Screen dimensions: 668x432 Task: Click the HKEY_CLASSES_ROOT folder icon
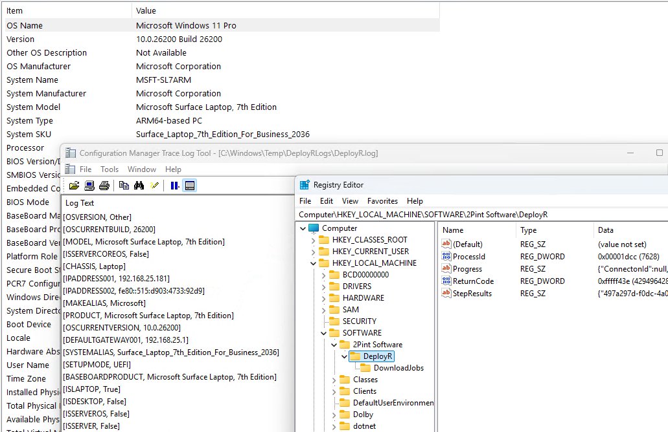coord(324,240)
